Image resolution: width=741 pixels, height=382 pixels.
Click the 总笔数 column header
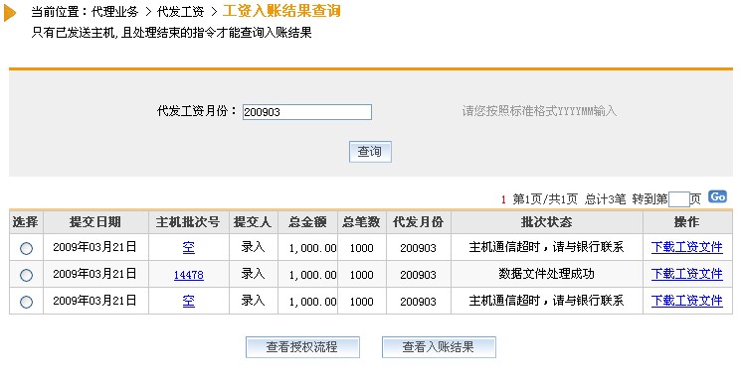(x=361, y=222)
